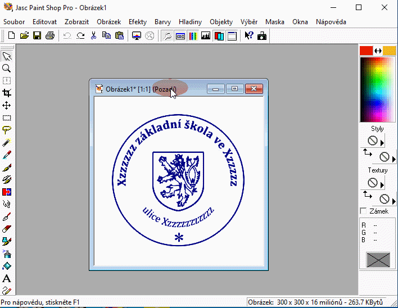Select the Flood Fill bucket tool

7,266
